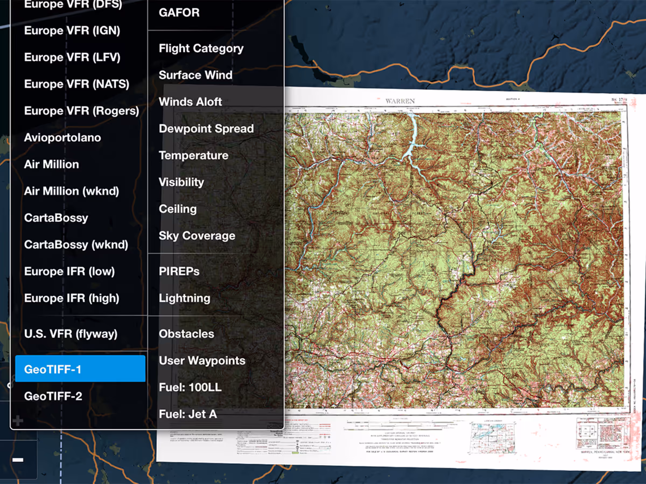This screenshot has height=484, width=646.
Task: Show PIREPs on the map
Action: 179,271
